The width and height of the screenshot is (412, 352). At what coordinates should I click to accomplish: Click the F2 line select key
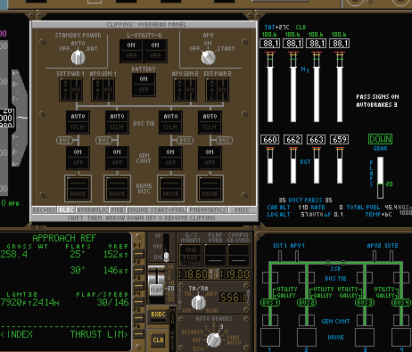[x=139, y=270]
